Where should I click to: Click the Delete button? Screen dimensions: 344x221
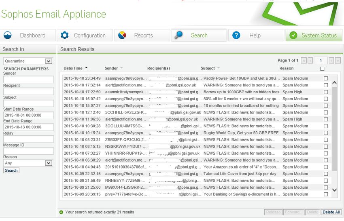click(x=312, y=212)
